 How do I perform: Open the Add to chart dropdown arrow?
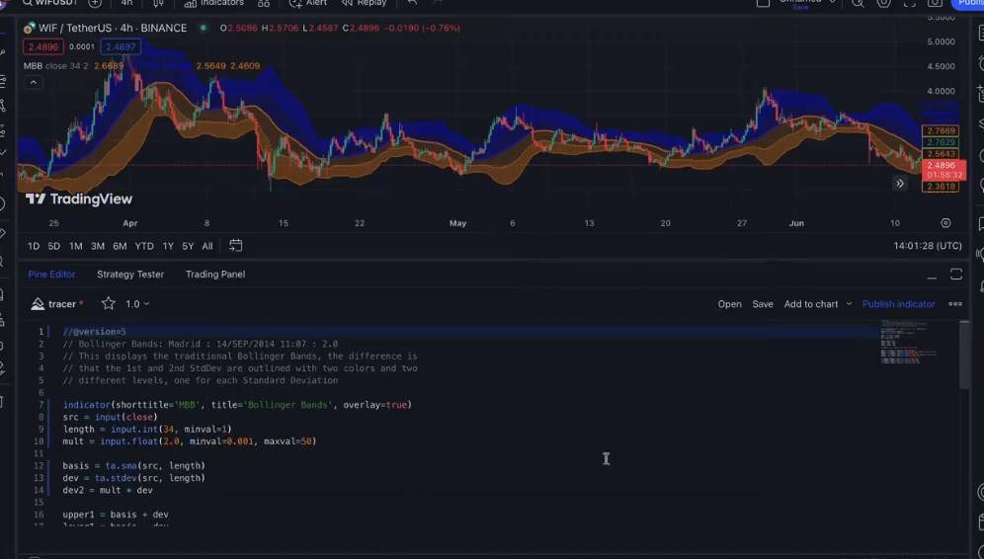[849, 304]
